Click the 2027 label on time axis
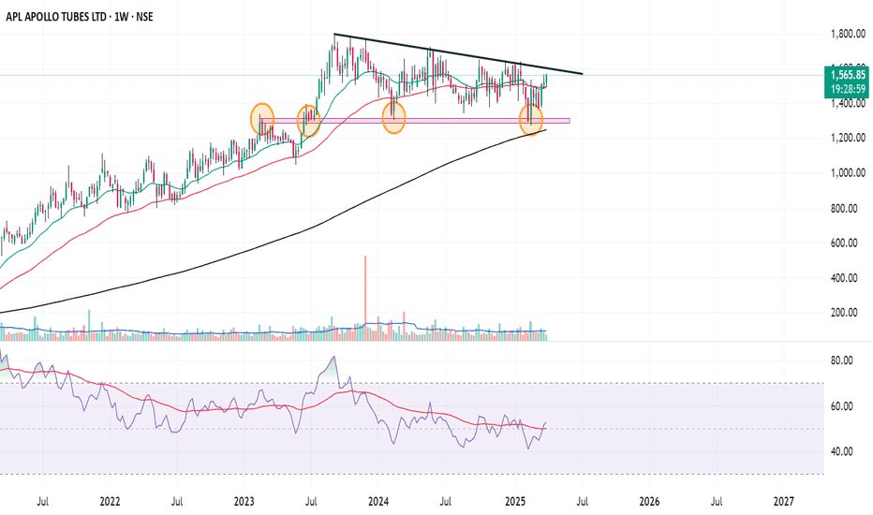Screen dimensions: 873x515 (784, 502)
